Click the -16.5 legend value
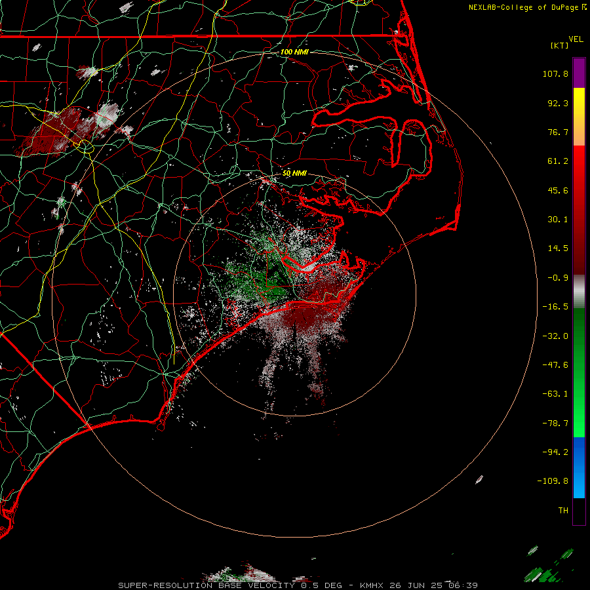The image size is (590, 590). pyautogui.click(x=555, y=307)
